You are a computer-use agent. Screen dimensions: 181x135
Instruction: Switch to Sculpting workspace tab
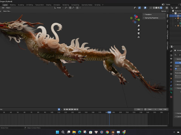(x=21, y=5)
